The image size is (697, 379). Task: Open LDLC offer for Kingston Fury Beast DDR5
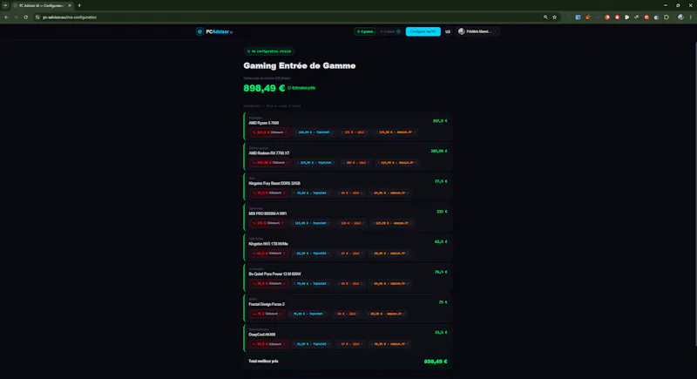point(350,193)
